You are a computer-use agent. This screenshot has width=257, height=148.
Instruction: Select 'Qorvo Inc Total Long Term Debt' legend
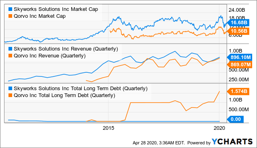(64, 95)
